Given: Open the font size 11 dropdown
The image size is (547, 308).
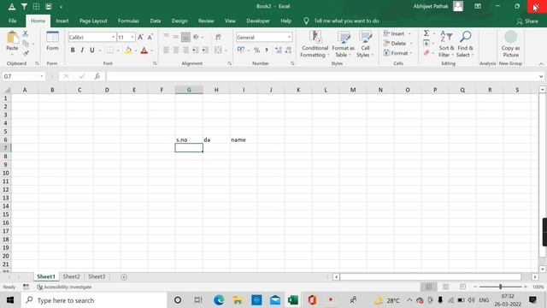Looking at the screenshot, I should (x=132, y=37).
